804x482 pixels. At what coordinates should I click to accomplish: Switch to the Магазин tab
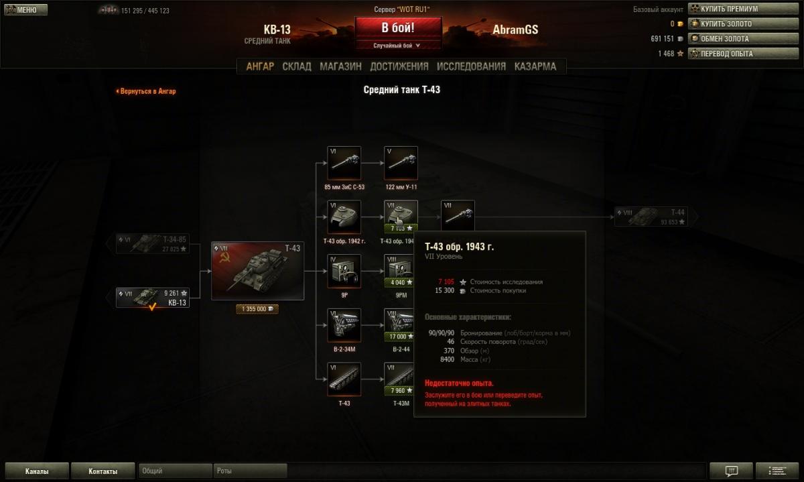tap(340, 66)
